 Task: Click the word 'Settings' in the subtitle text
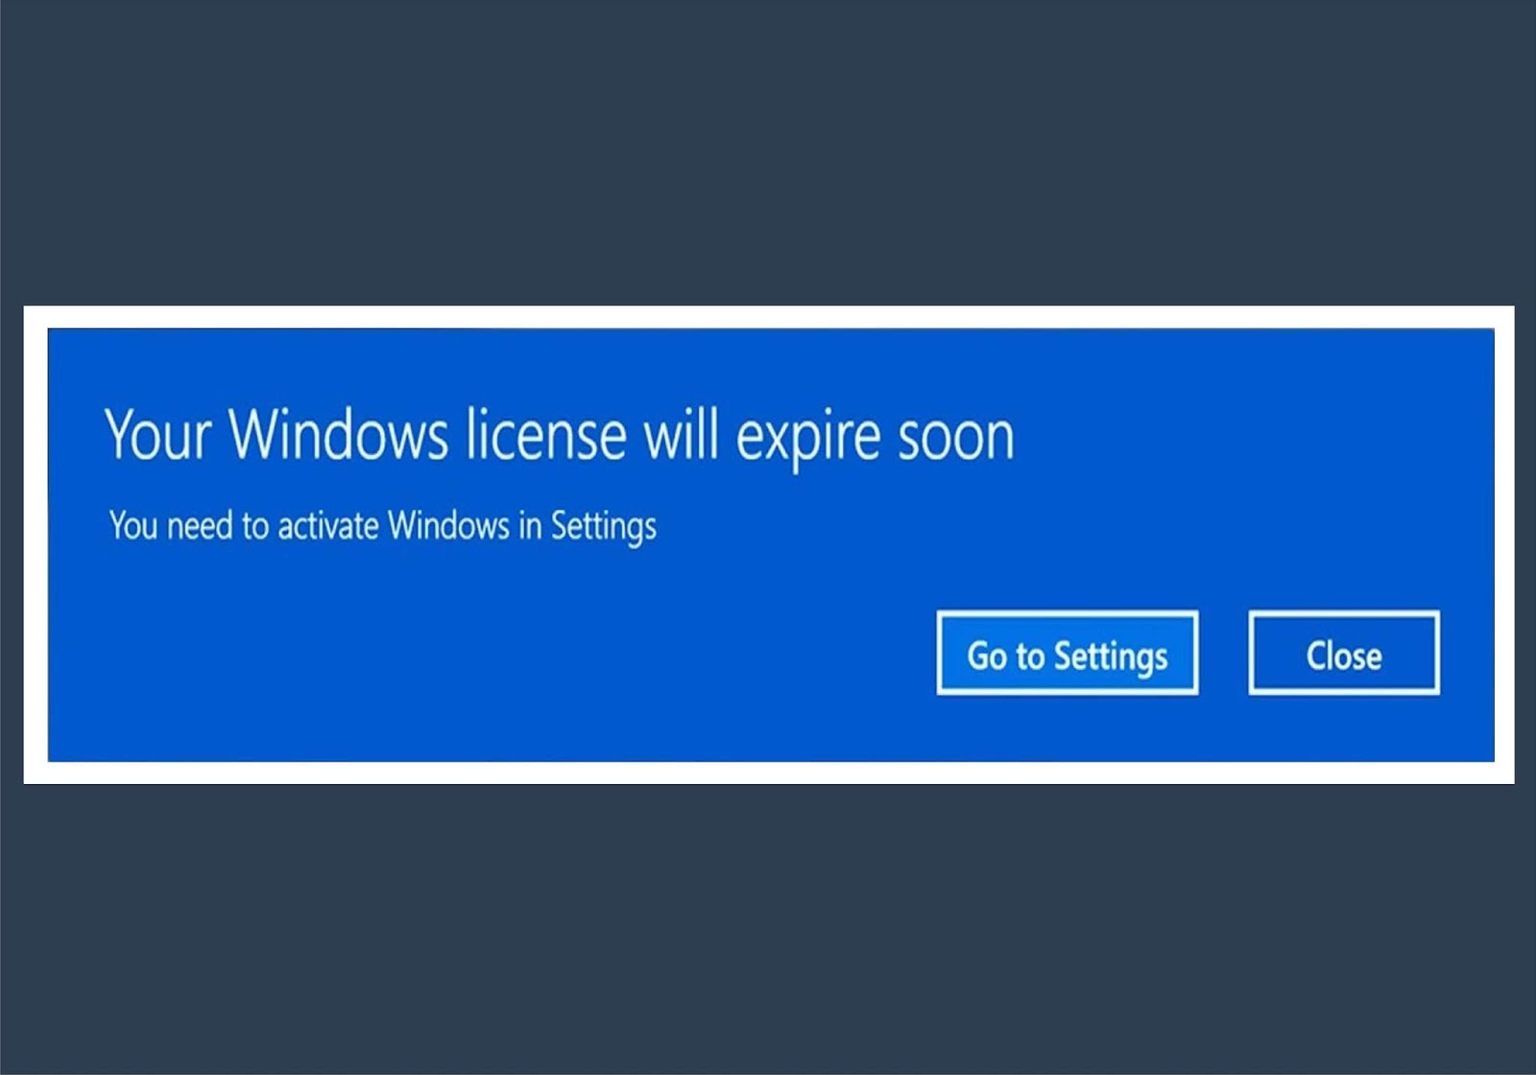(604, 527)
